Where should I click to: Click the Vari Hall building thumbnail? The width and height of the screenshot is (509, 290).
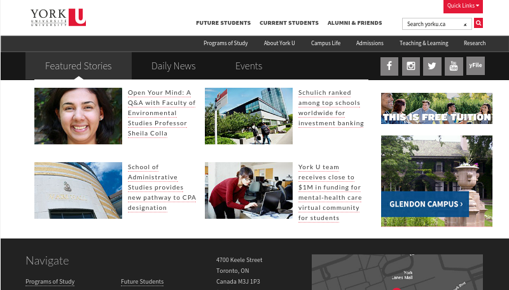[x=78, y=190]
